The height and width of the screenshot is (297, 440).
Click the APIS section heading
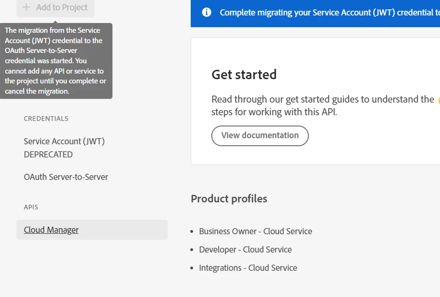[31, 207]
